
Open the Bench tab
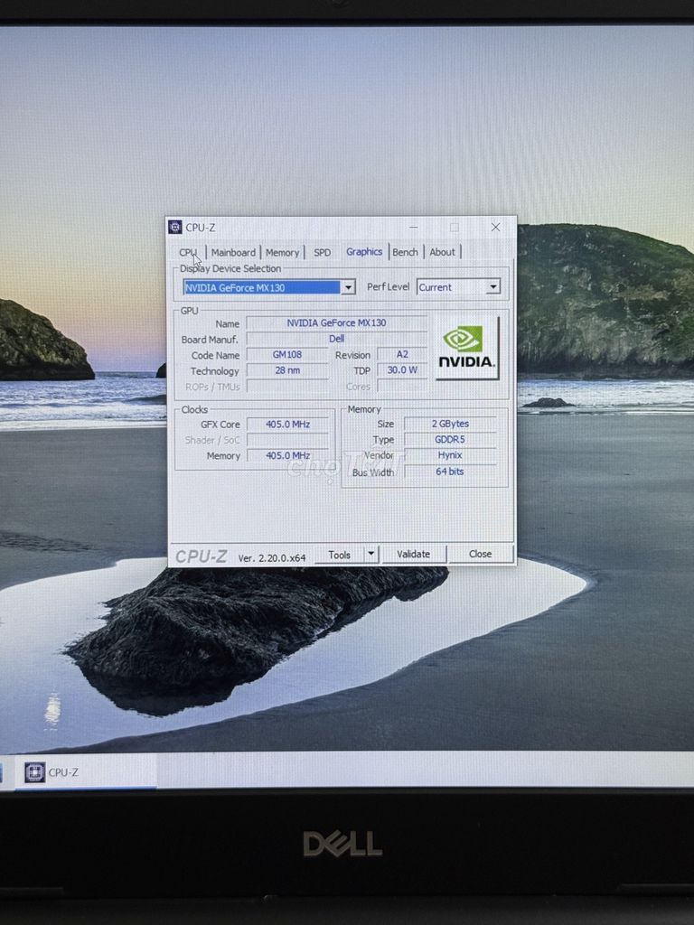click(406, 253)
